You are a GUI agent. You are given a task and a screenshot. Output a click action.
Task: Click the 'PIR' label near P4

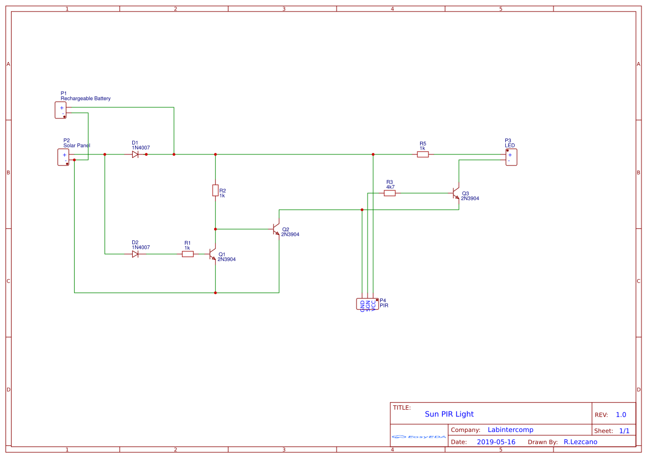(x=384, y=306)
